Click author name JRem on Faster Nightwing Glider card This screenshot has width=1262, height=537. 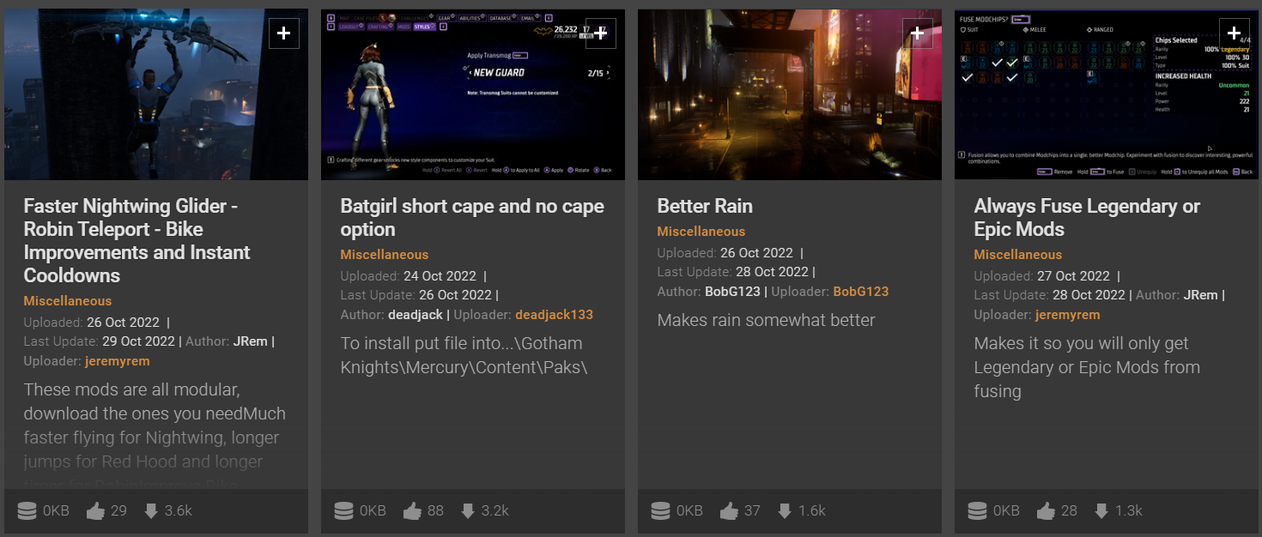(250, 341)
